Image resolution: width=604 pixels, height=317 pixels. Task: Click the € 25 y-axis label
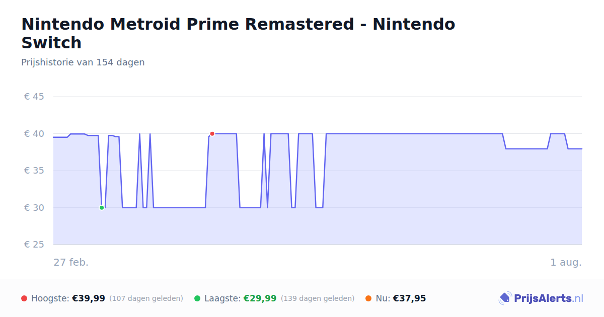[34, 245]
